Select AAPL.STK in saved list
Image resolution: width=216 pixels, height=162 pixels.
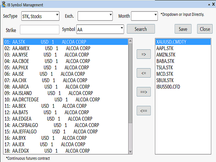click(x=183, y=48)
